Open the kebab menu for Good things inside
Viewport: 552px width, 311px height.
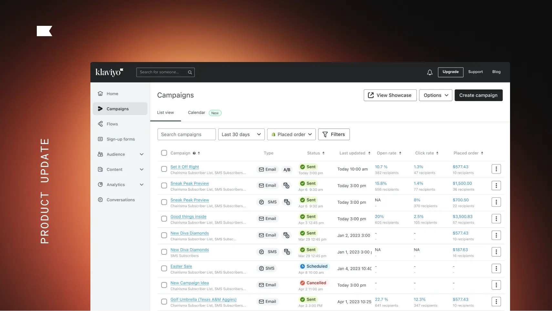click(x=496, y=219)
